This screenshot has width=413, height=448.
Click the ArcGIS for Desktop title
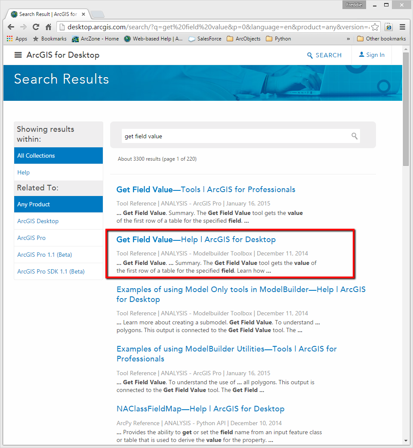coord(63,55)
